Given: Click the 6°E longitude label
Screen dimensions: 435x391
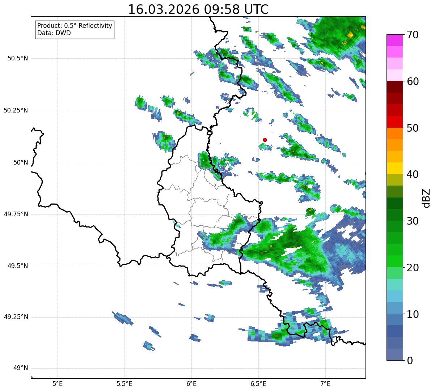Looking at the screenshot, I should tap(191, 383).
